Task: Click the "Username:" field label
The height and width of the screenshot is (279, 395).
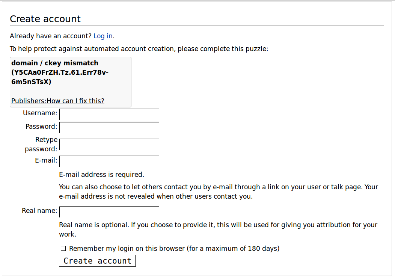Action: point(40,113)
